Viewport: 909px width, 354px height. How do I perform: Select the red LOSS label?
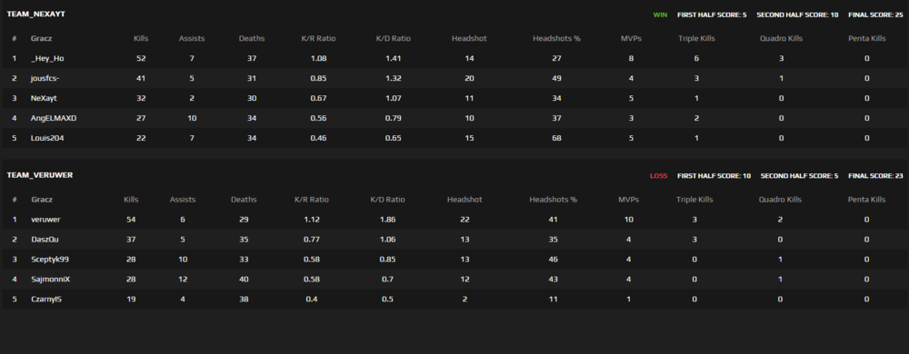pos(658,175)
